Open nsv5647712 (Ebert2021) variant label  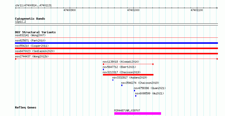(x=119, y=67)
